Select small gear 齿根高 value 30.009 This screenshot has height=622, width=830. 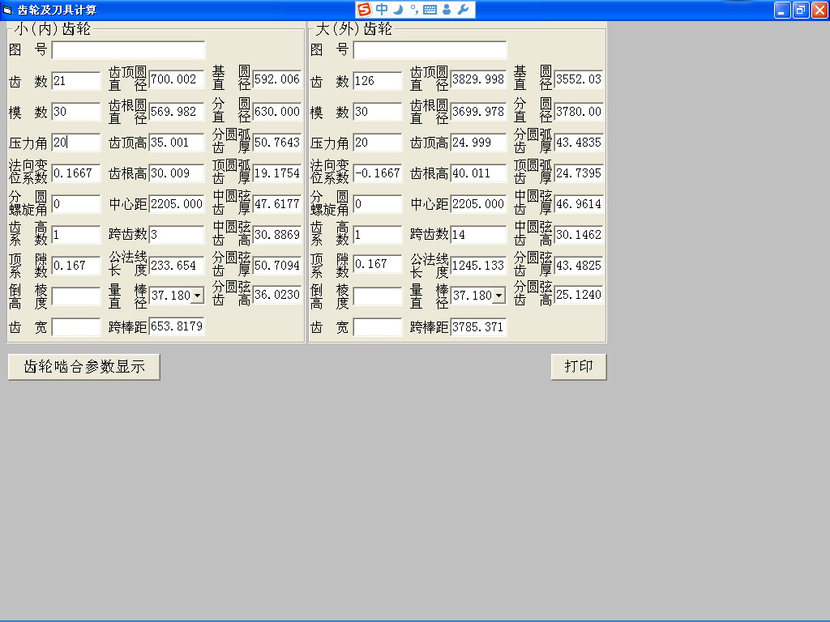point(177,173)
